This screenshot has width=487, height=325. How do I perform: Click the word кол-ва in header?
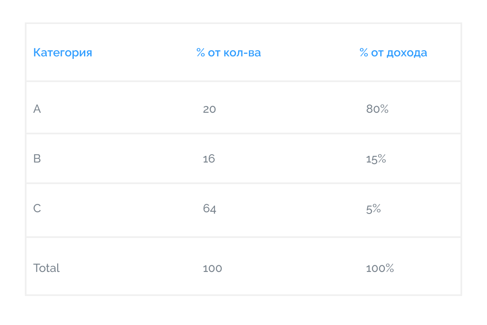pyautogui.click(x=242, y=53)
